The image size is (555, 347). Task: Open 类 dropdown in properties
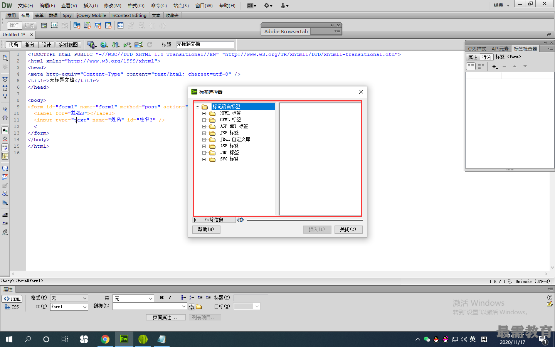coord(133,298)
